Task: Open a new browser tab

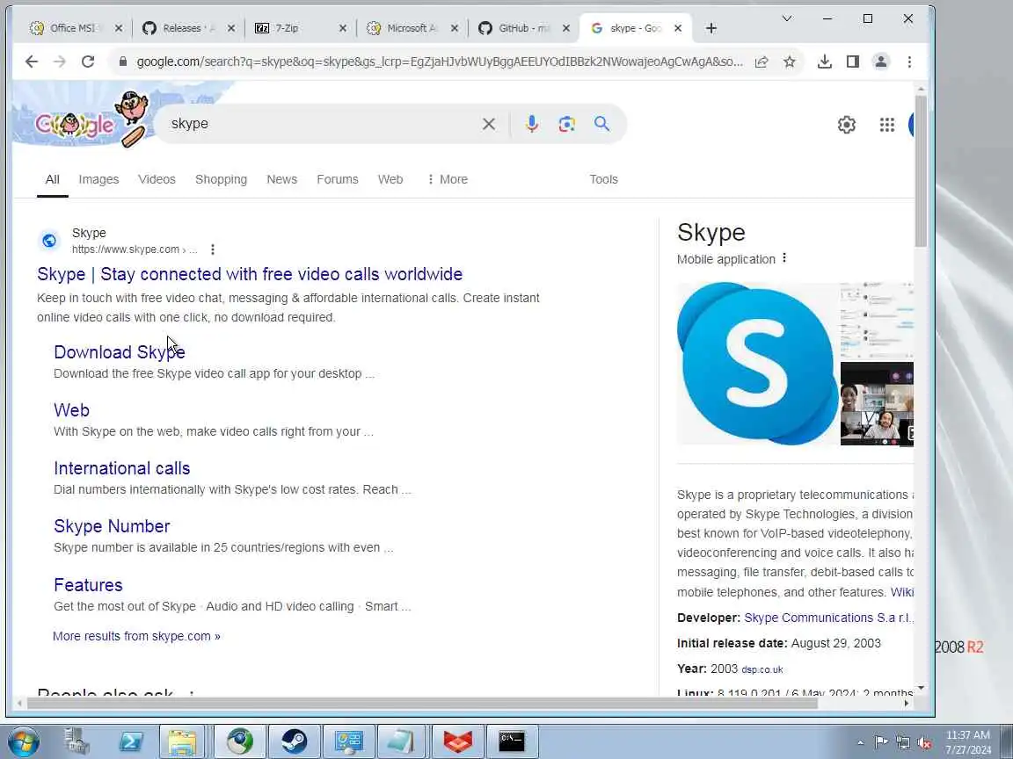Action: (711, 28)
